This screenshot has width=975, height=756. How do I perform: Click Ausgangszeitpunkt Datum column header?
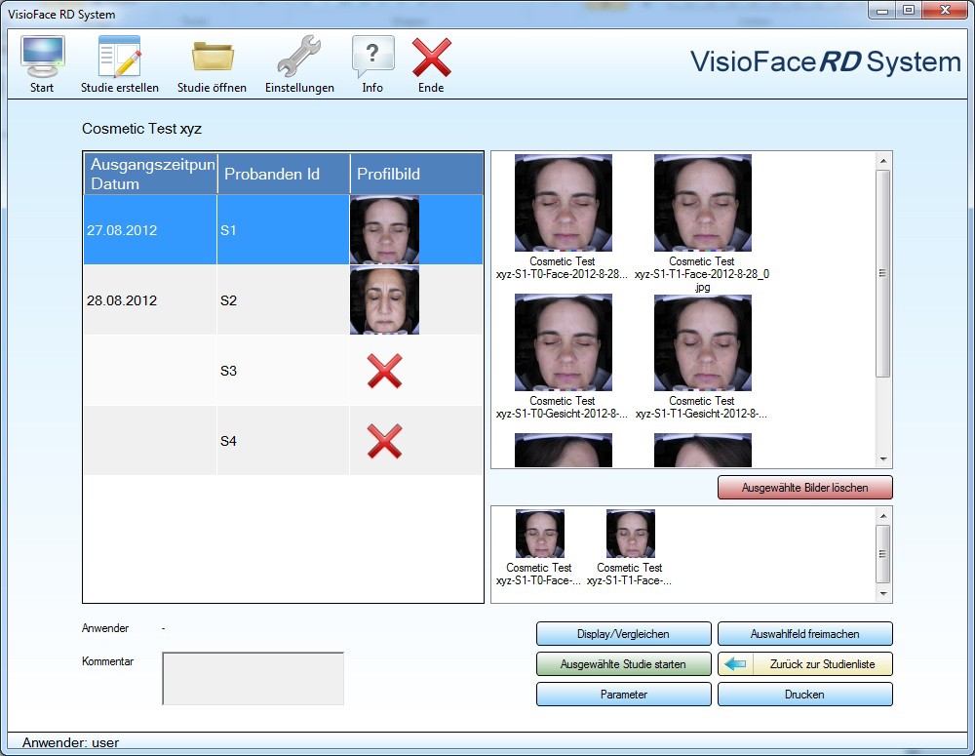(150, 175)
